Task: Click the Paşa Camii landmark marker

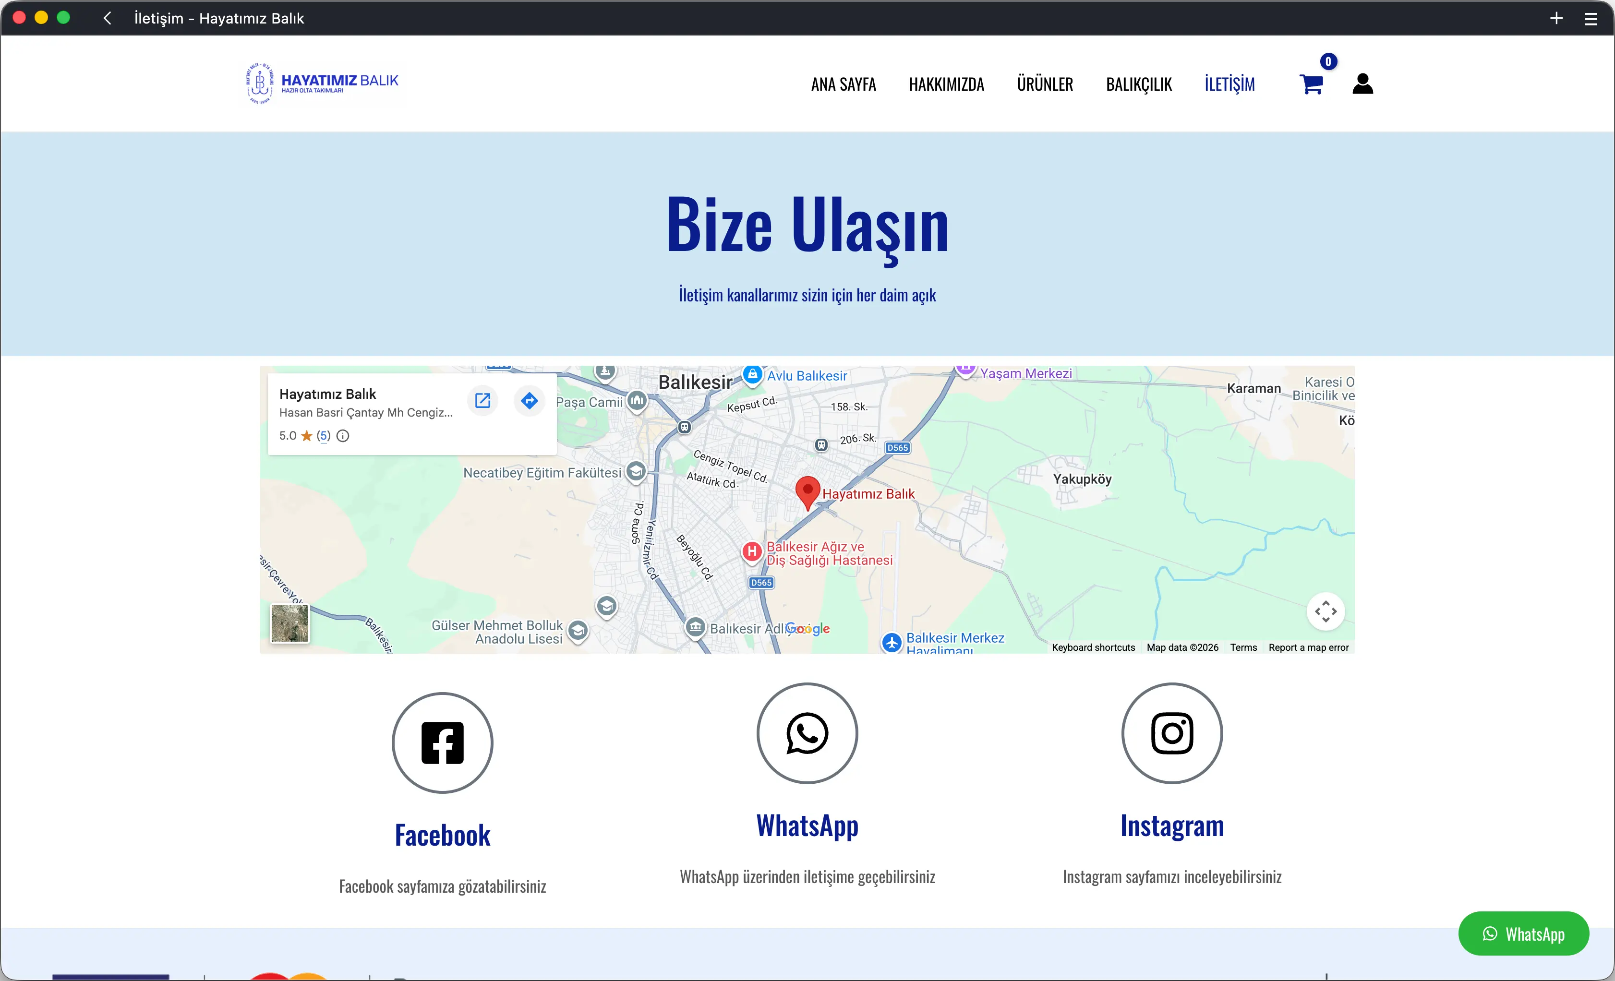Action: [x=637, y=400]
